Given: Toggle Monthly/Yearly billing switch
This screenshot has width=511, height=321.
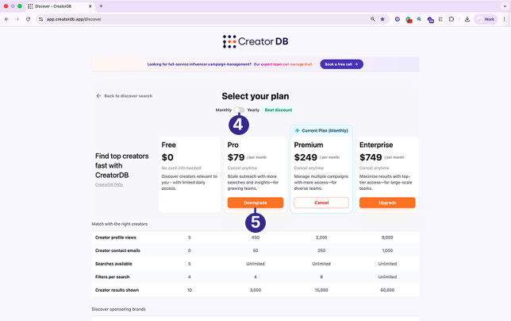Looking at the screenshot, I should [x=239, y=110].
